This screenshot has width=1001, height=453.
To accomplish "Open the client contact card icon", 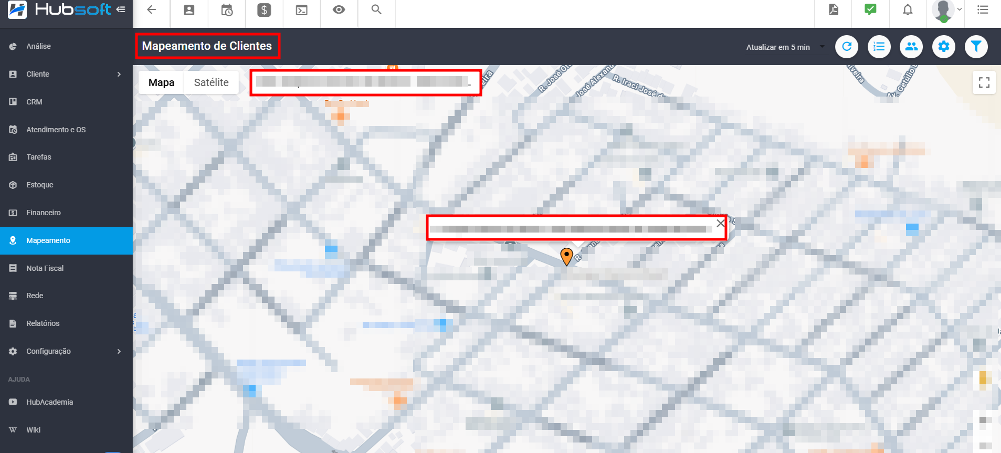I will coord(189,10).
